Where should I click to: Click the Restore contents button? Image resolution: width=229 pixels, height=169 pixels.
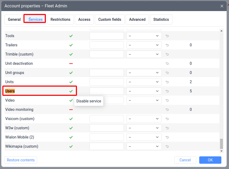(x=21, y=160)
